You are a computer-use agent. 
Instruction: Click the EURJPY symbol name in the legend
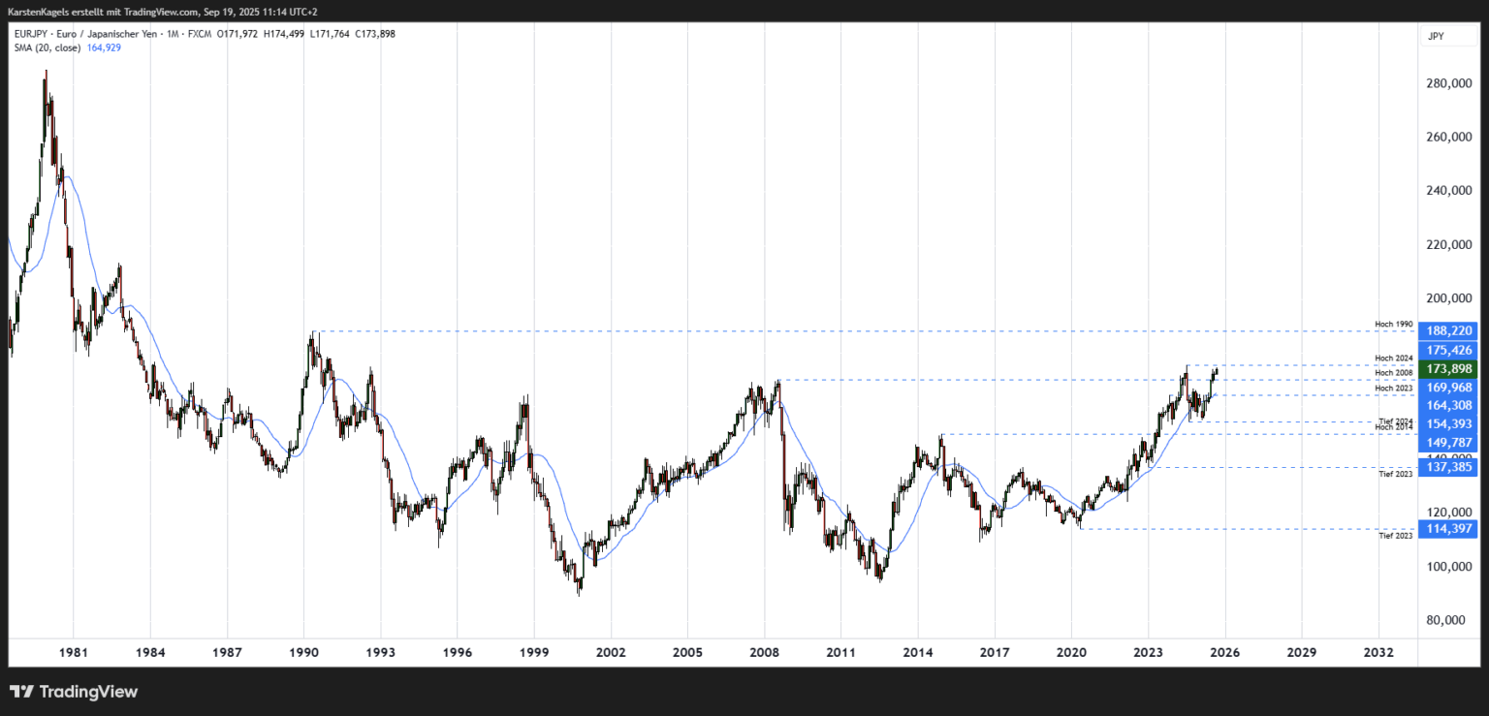coord(29,32)
